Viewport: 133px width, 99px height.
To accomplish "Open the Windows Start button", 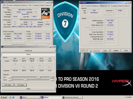I will tap(4, 97).
